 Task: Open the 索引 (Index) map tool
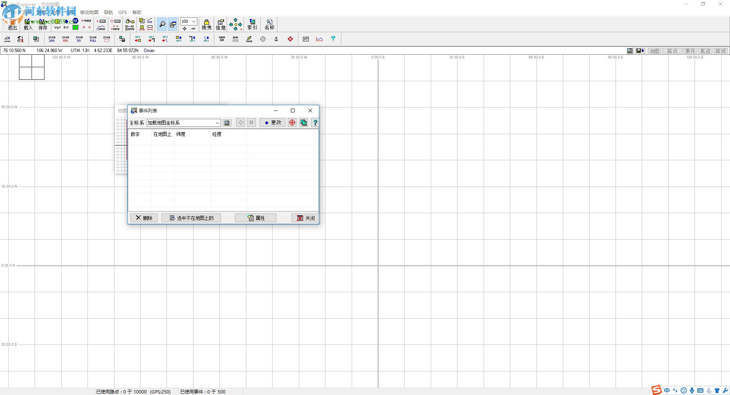pyautogui.click(x=252, y=24)
